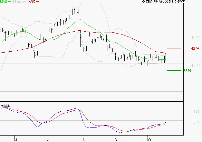Viewport: 202px width, 142px height.
Task: Click the BBands legend label
Action: tap(18, 2)
